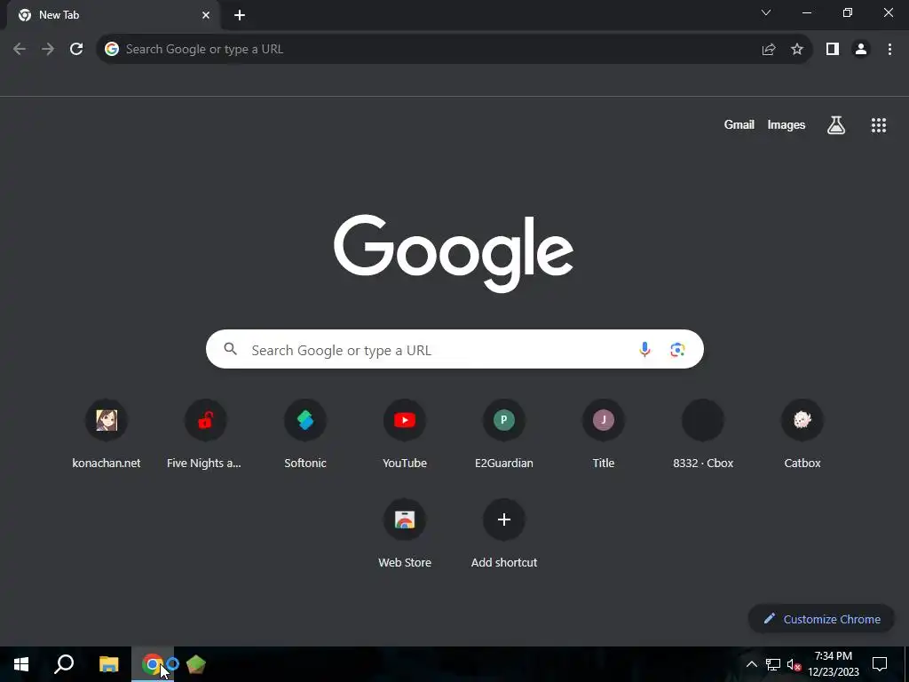909x682 pixels.
Task: Open the konachan.net shortcut
Action: (x=107, y=433)
